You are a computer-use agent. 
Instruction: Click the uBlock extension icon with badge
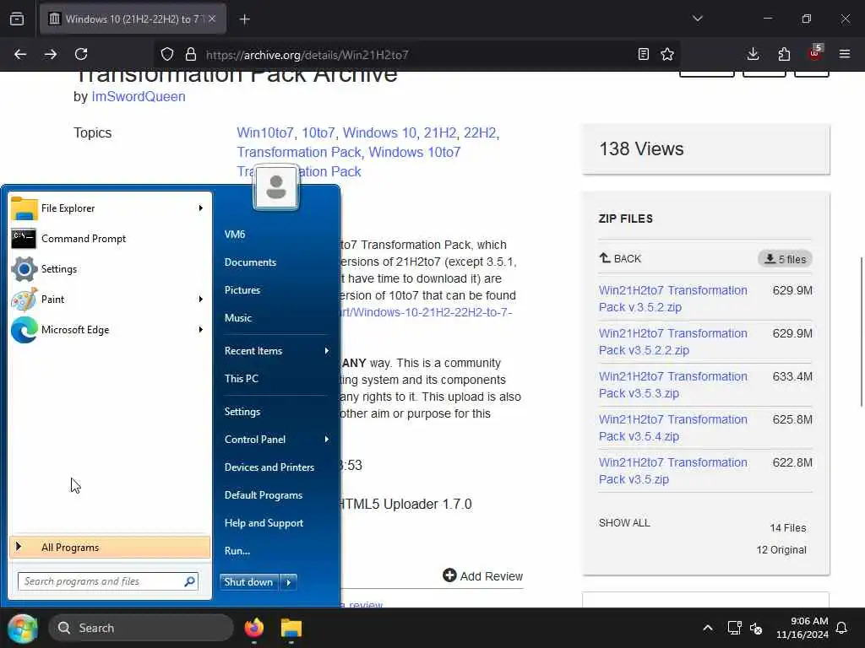pyautogui.click(x=815, y=53)
